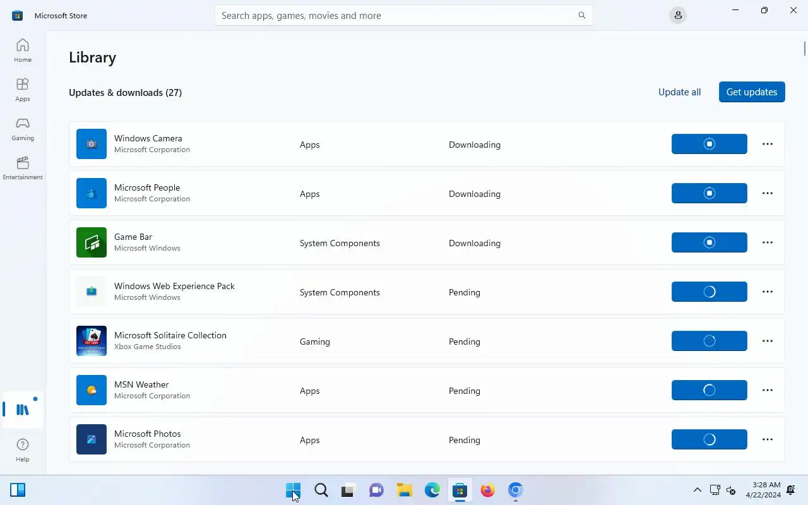
Task: Open the Microsoft People app icon
Action: click(x=92, y=193)
